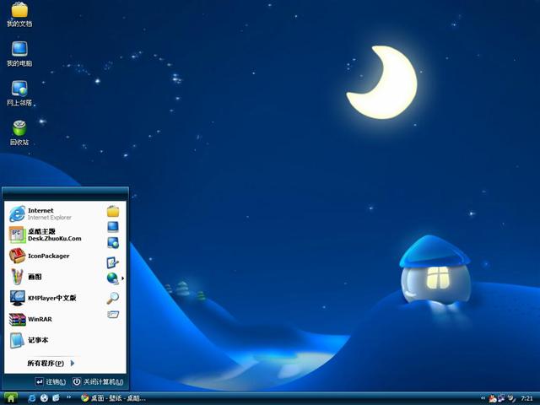Open the 回收站 recycle bin icon
This screenshot has height=405, width=540.
pyautogui.click(x=19, y=133)
